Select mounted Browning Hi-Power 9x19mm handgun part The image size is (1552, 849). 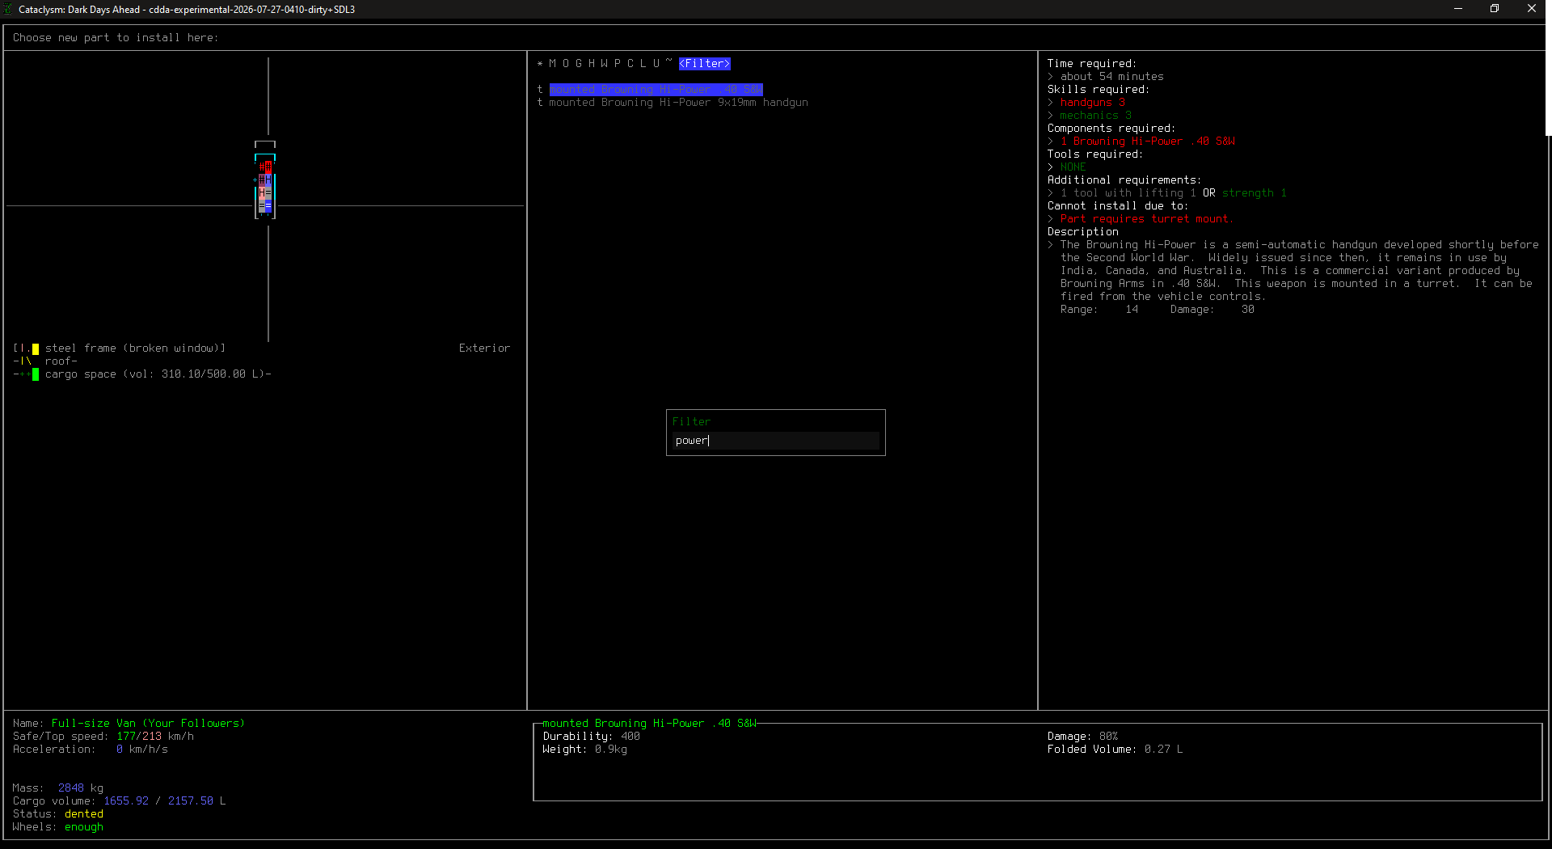click(x=679, y=103)
